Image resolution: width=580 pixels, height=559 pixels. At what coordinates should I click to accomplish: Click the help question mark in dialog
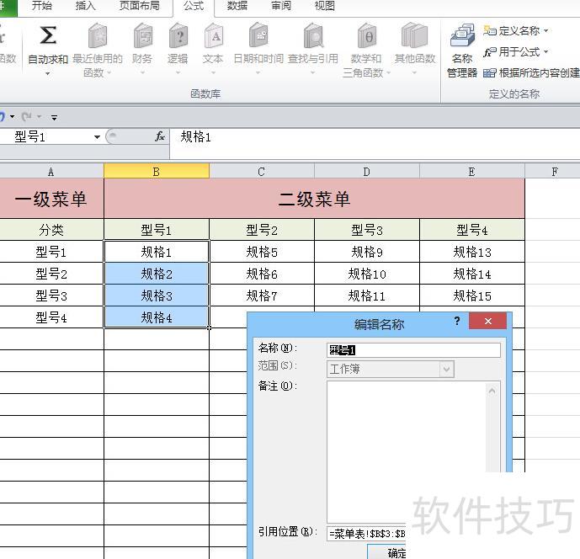coord(457,321)
